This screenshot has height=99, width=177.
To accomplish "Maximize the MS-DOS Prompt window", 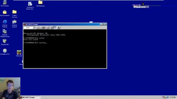I will pyautogui.click(x=103, y=24).
